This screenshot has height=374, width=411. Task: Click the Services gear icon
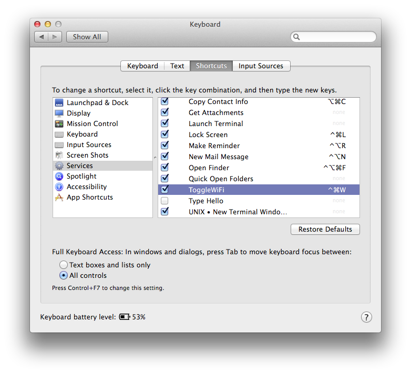pyautogui.click(x=59, y=166)
